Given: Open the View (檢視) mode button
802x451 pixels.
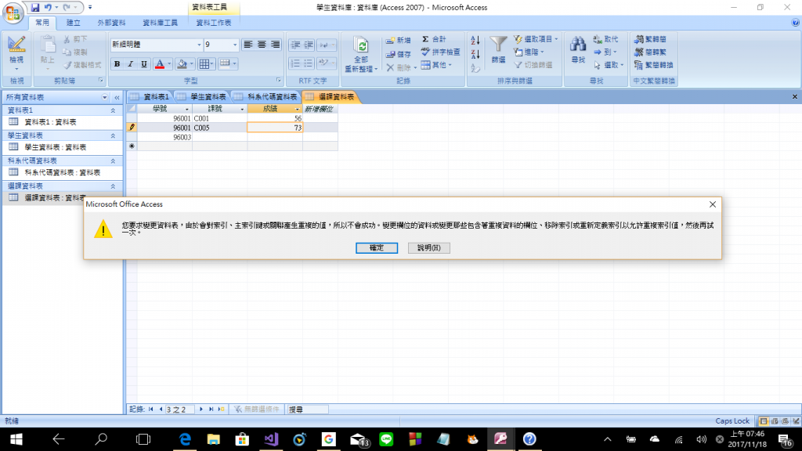Looking at the screenshot, I should [16, 52].
